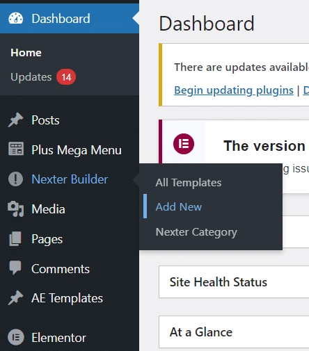Click the AE Templates pushpin icon

point(16,297)
